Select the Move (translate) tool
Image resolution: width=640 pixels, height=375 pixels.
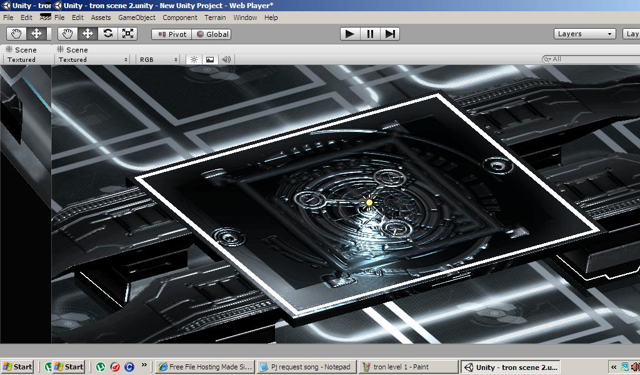pyautogui.click(x=87, y=34)
